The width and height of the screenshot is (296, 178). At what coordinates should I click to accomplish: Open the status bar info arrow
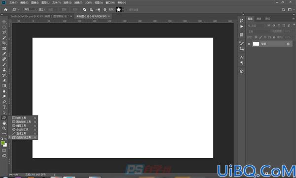55,175
